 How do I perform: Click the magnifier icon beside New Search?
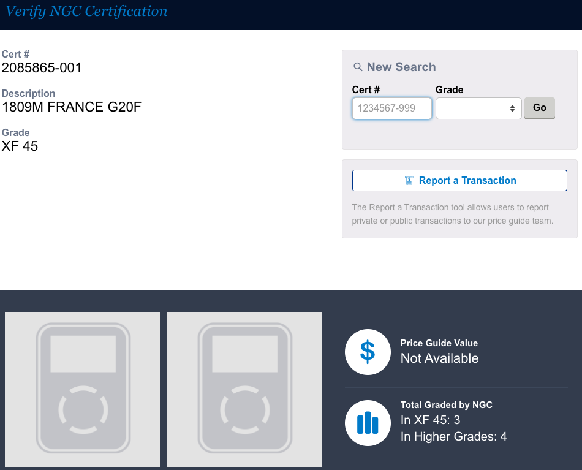click(358, 67)
